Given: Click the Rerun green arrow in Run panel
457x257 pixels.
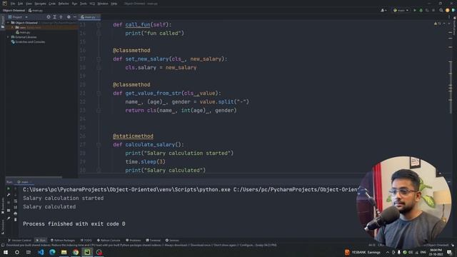Looking at the screenshot, I should (x=9, y=188).
